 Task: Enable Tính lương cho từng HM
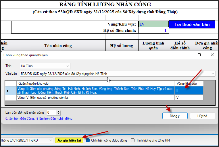[133, 140]
